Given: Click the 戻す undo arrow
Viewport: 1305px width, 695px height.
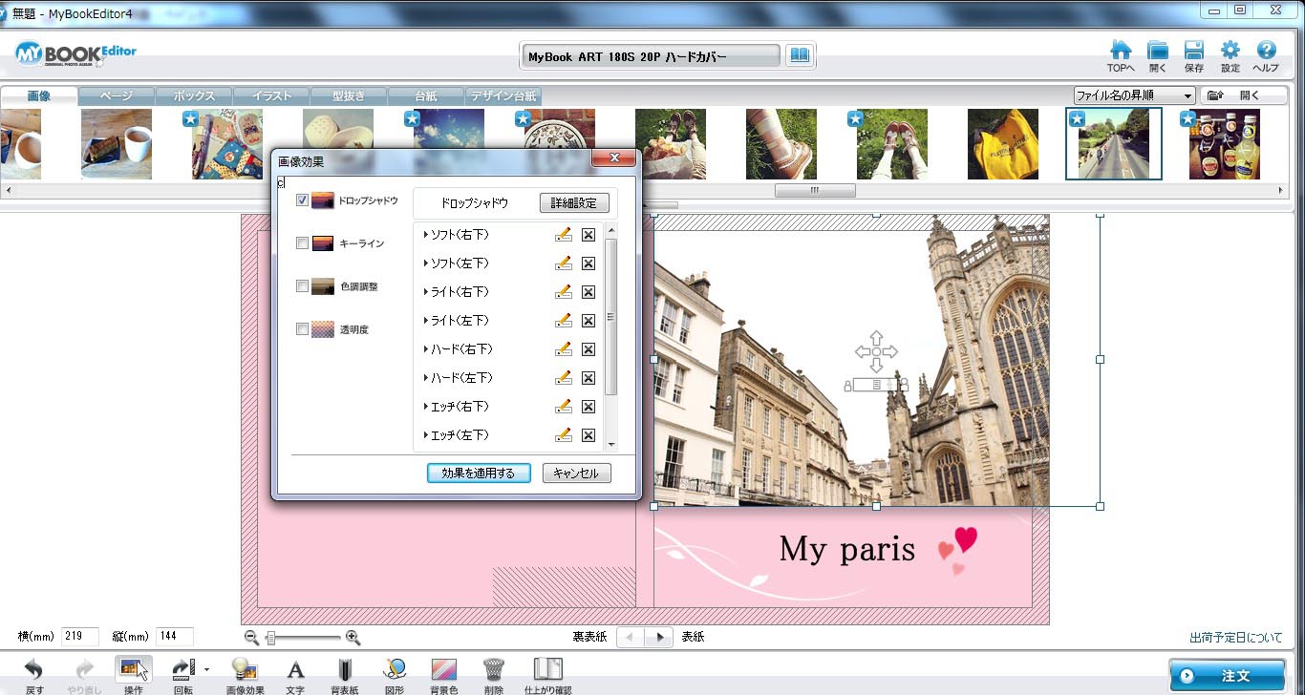Looking at the screenshot, I should coord(34,669).
